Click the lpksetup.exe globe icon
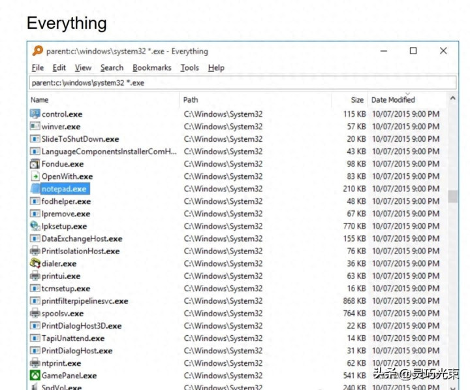Viewport: 470px width, 390px height. [x=35, y=226]
